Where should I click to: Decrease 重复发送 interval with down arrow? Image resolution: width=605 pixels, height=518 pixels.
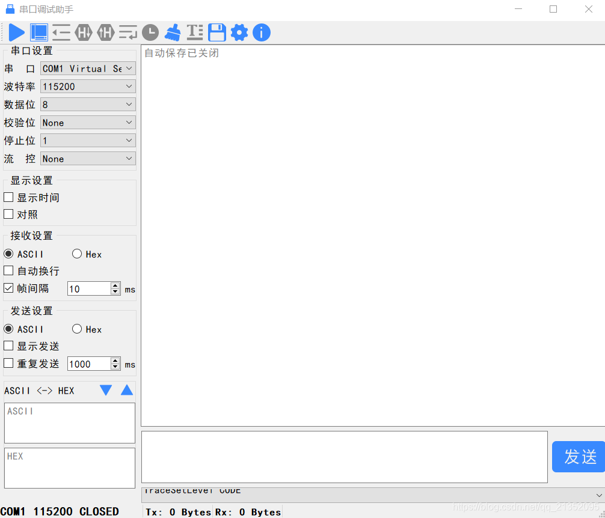[115, 367]
